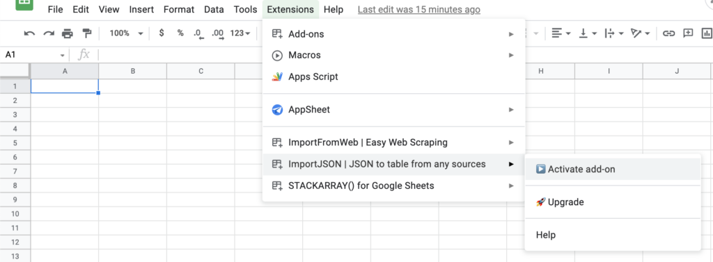Open horizontal align dropdown
713x262 pixels.
pyautogui.click(x=561, y=33)
